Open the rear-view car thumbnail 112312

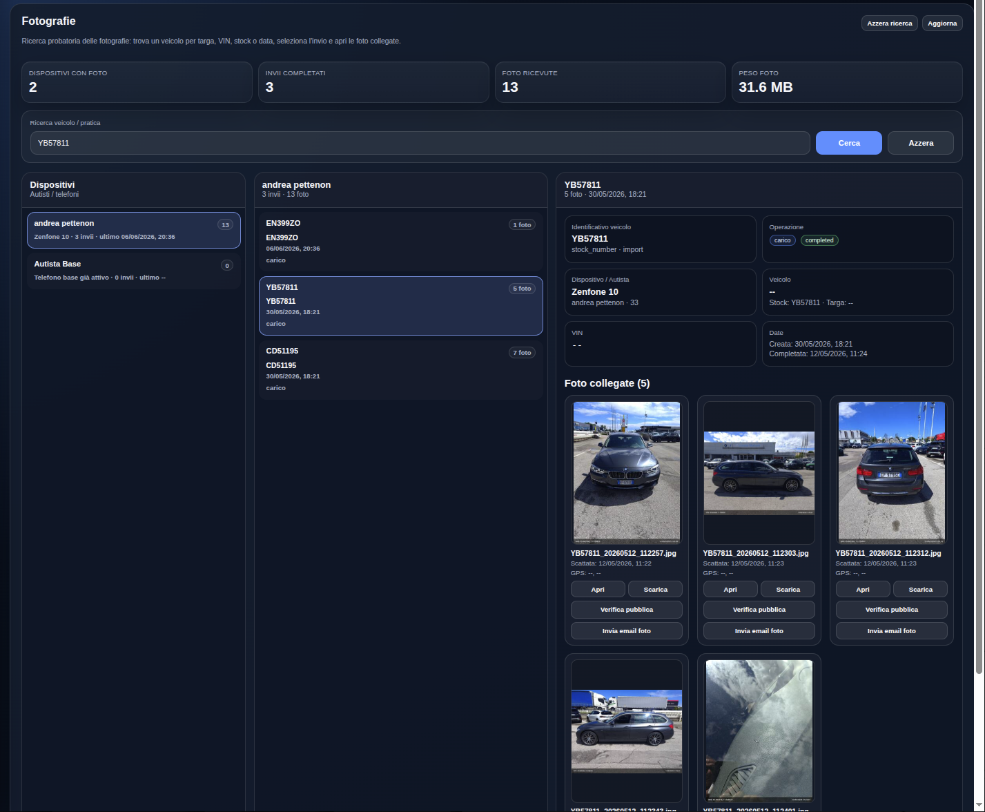pos(892,473)
